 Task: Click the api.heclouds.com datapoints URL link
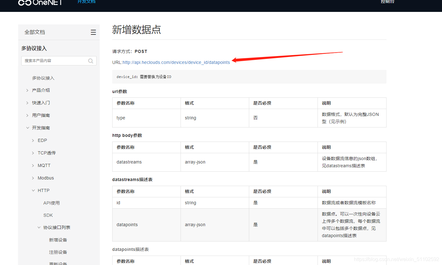(176, 62)
